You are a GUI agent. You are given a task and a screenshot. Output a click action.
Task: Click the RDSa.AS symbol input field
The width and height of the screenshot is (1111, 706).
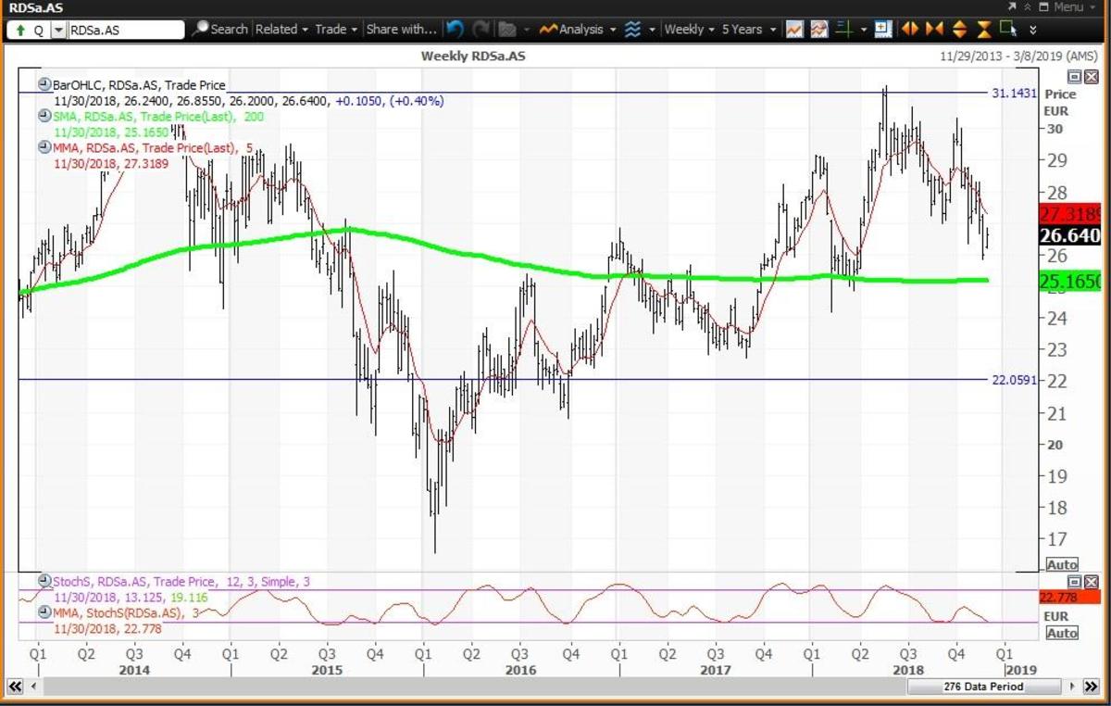click(125, 30)
